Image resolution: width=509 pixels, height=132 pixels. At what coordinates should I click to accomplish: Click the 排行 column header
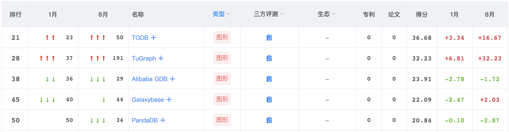tap(15, 14)
